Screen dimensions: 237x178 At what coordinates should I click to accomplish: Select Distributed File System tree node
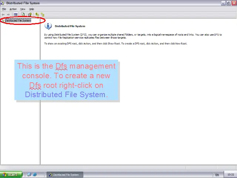18,20
